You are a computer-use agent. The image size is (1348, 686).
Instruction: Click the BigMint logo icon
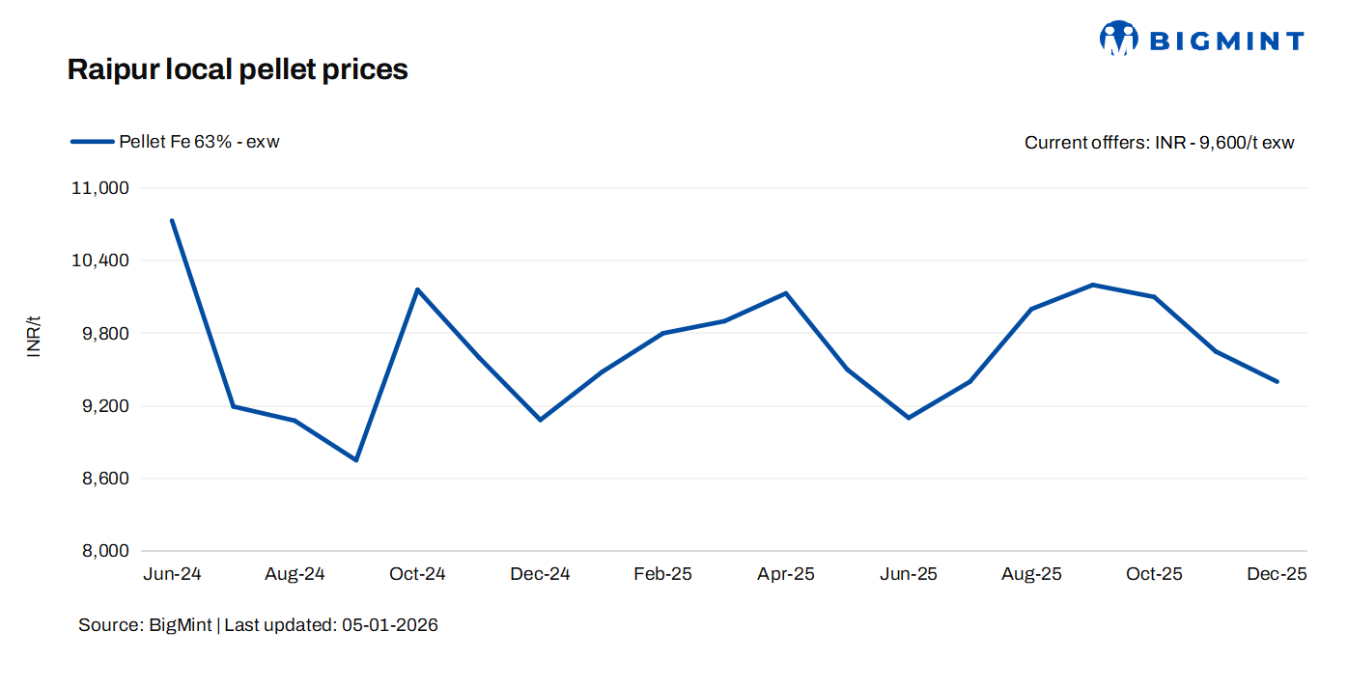tap(1119, 39)
